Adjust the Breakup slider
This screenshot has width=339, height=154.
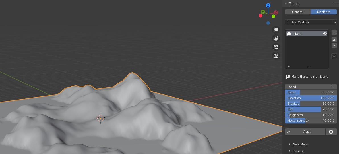(311, 104)
